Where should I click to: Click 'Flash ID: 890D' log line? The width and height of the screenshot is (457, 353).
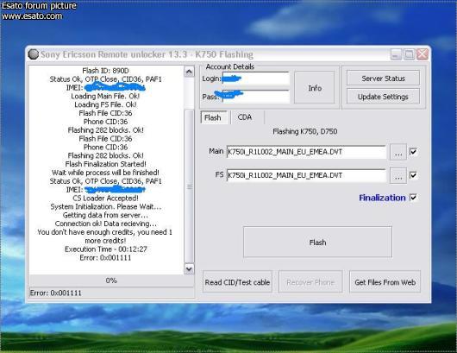(105, 71)
